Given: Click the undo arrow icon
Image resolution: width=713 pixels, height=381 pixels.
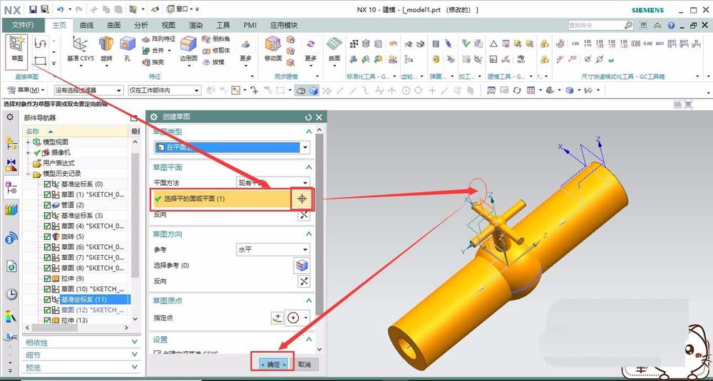Looking at the screenshot, I should (60, 9).
